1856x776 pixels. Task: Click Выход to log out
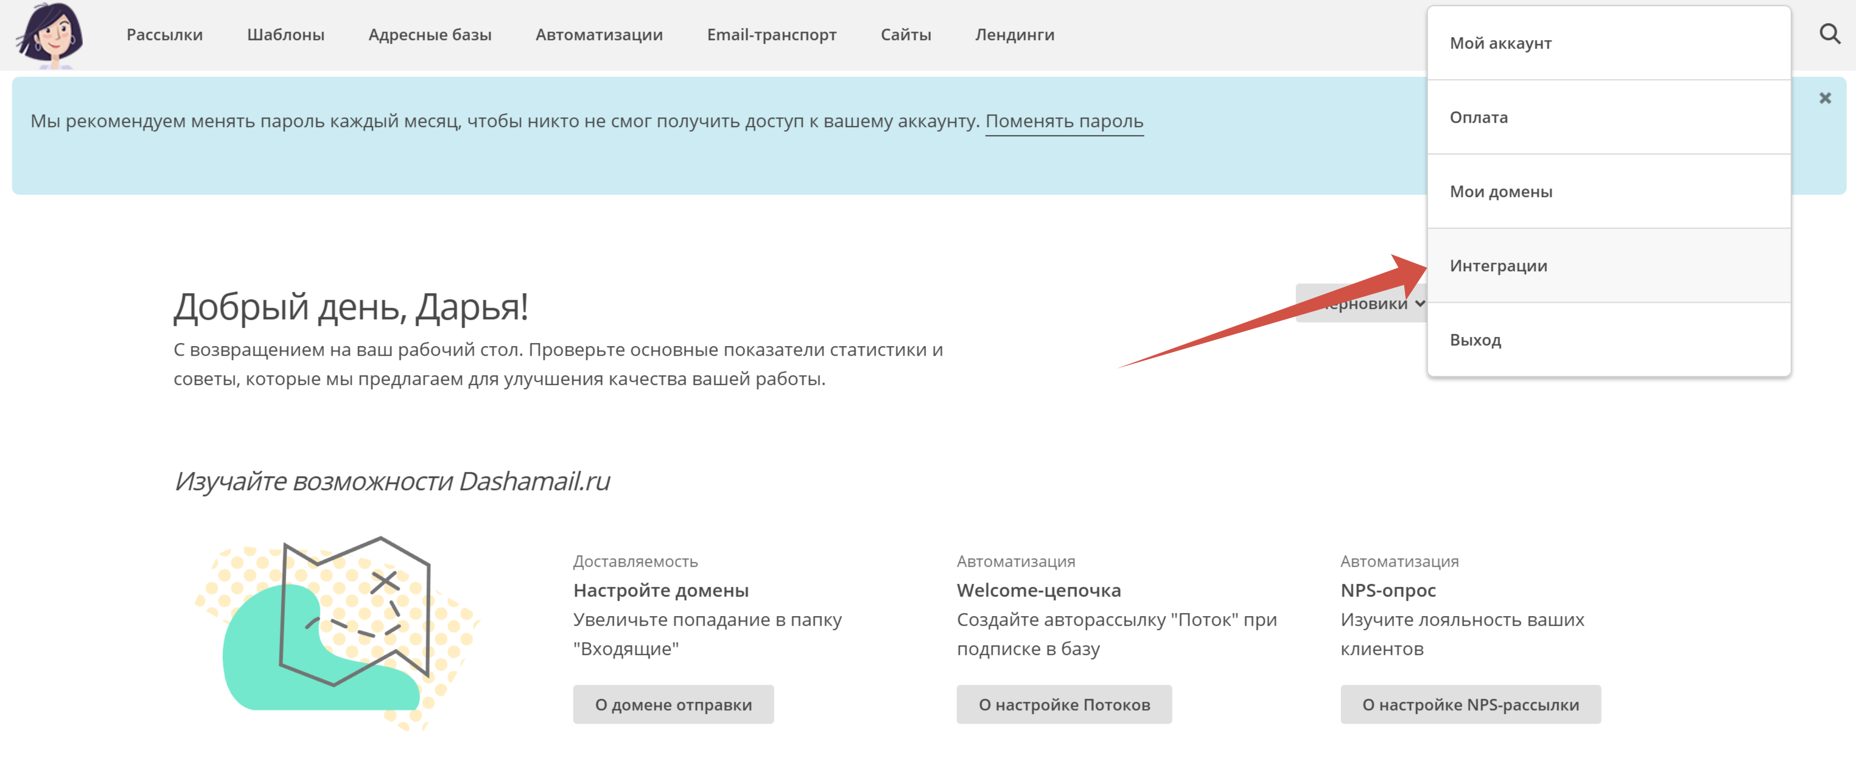(1475, 340)
